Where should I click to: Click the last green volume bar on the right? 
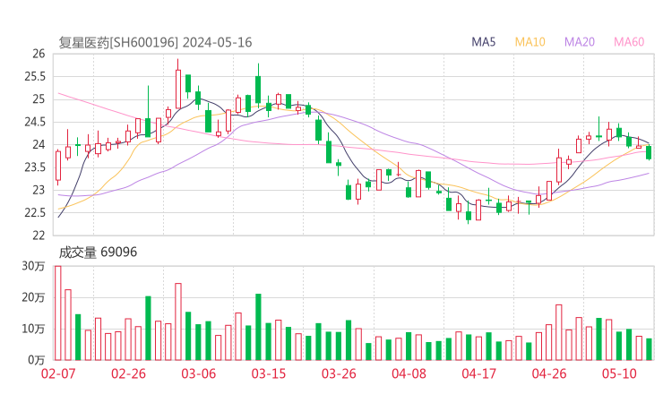click(649, 349)
